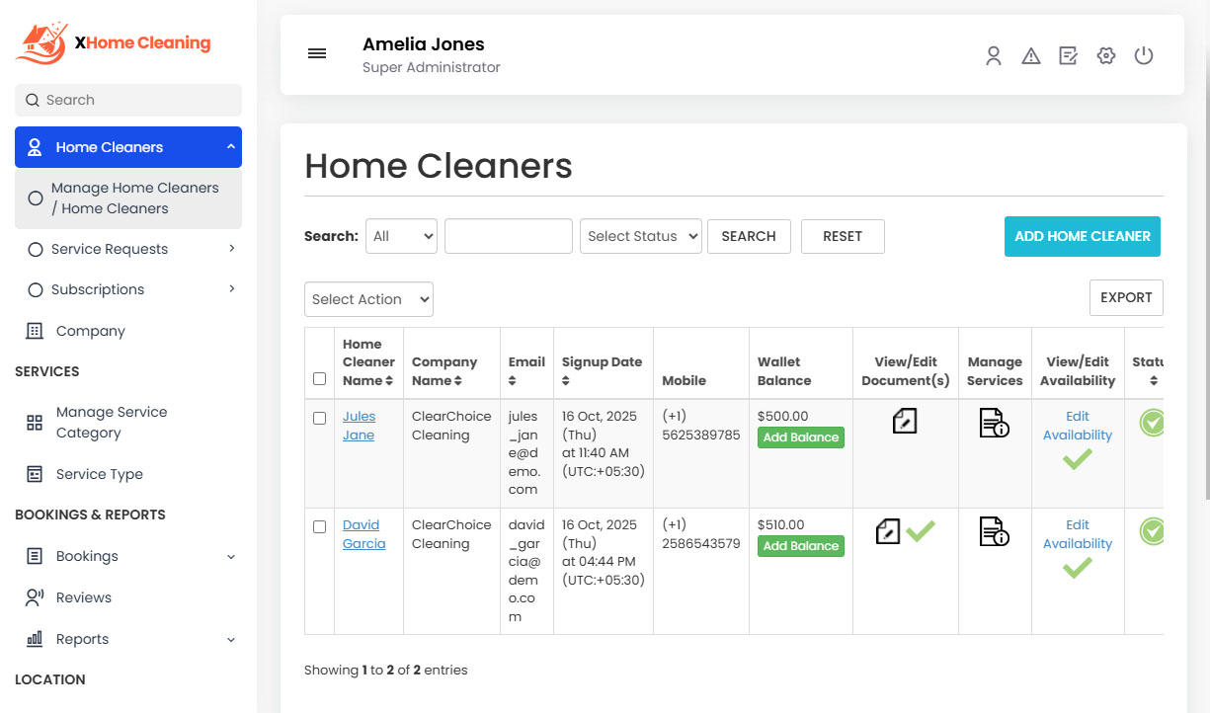Open the Select Action dropdown
This screenshot has width=1210, height=713.
pos(368,298)
